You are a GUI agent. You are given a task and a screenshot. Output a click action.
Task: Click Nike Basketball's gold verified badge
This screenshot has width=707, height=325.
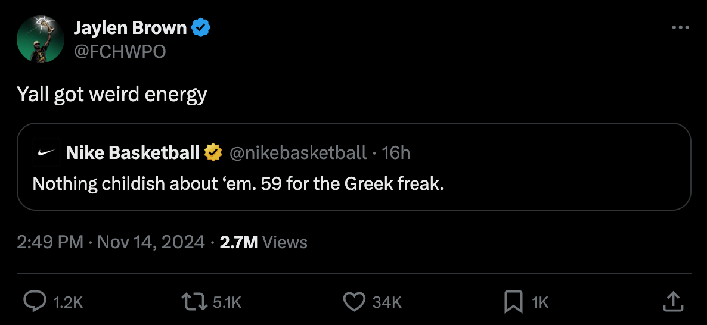pos(213,153)
